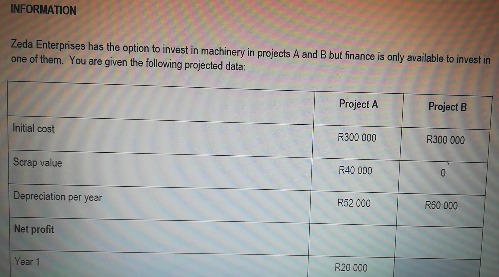The image size is (499, 277).
Task: Select the Project A column header
Action: click(358, 104)
